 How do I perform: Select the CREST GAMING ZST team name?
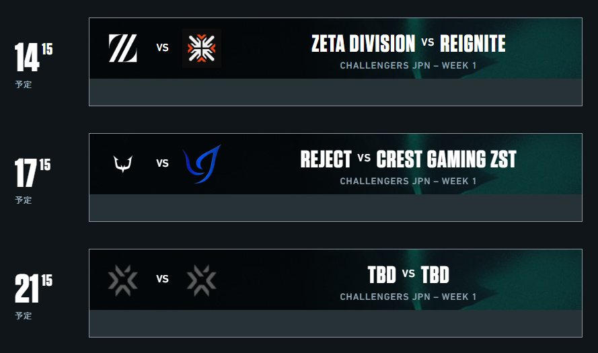pyautogui.click(x=446, y=159)
